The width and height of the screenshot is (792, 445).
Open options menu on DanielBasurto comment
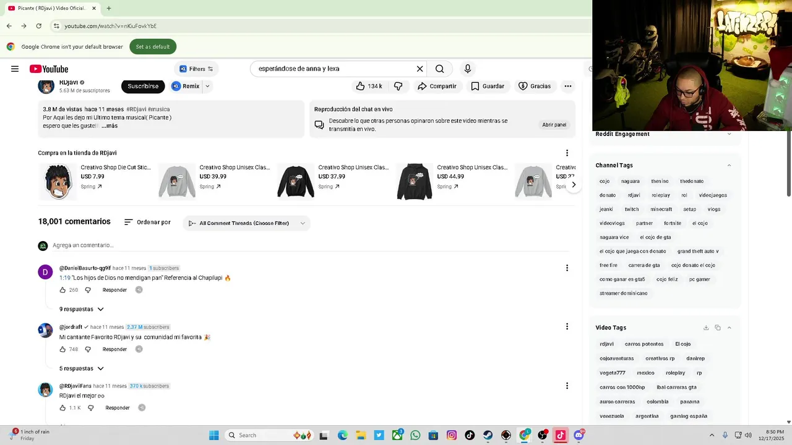(x=567, y=268)
